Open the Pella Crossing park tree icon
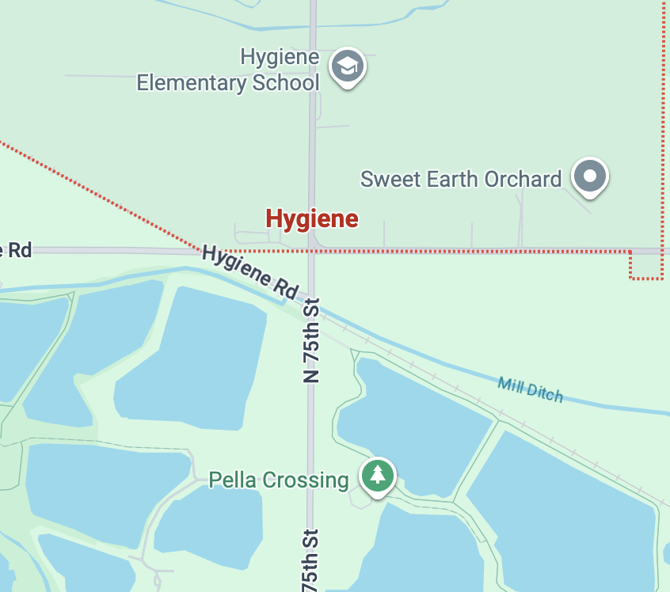This screenshot has width=670, height=592. 377,477
